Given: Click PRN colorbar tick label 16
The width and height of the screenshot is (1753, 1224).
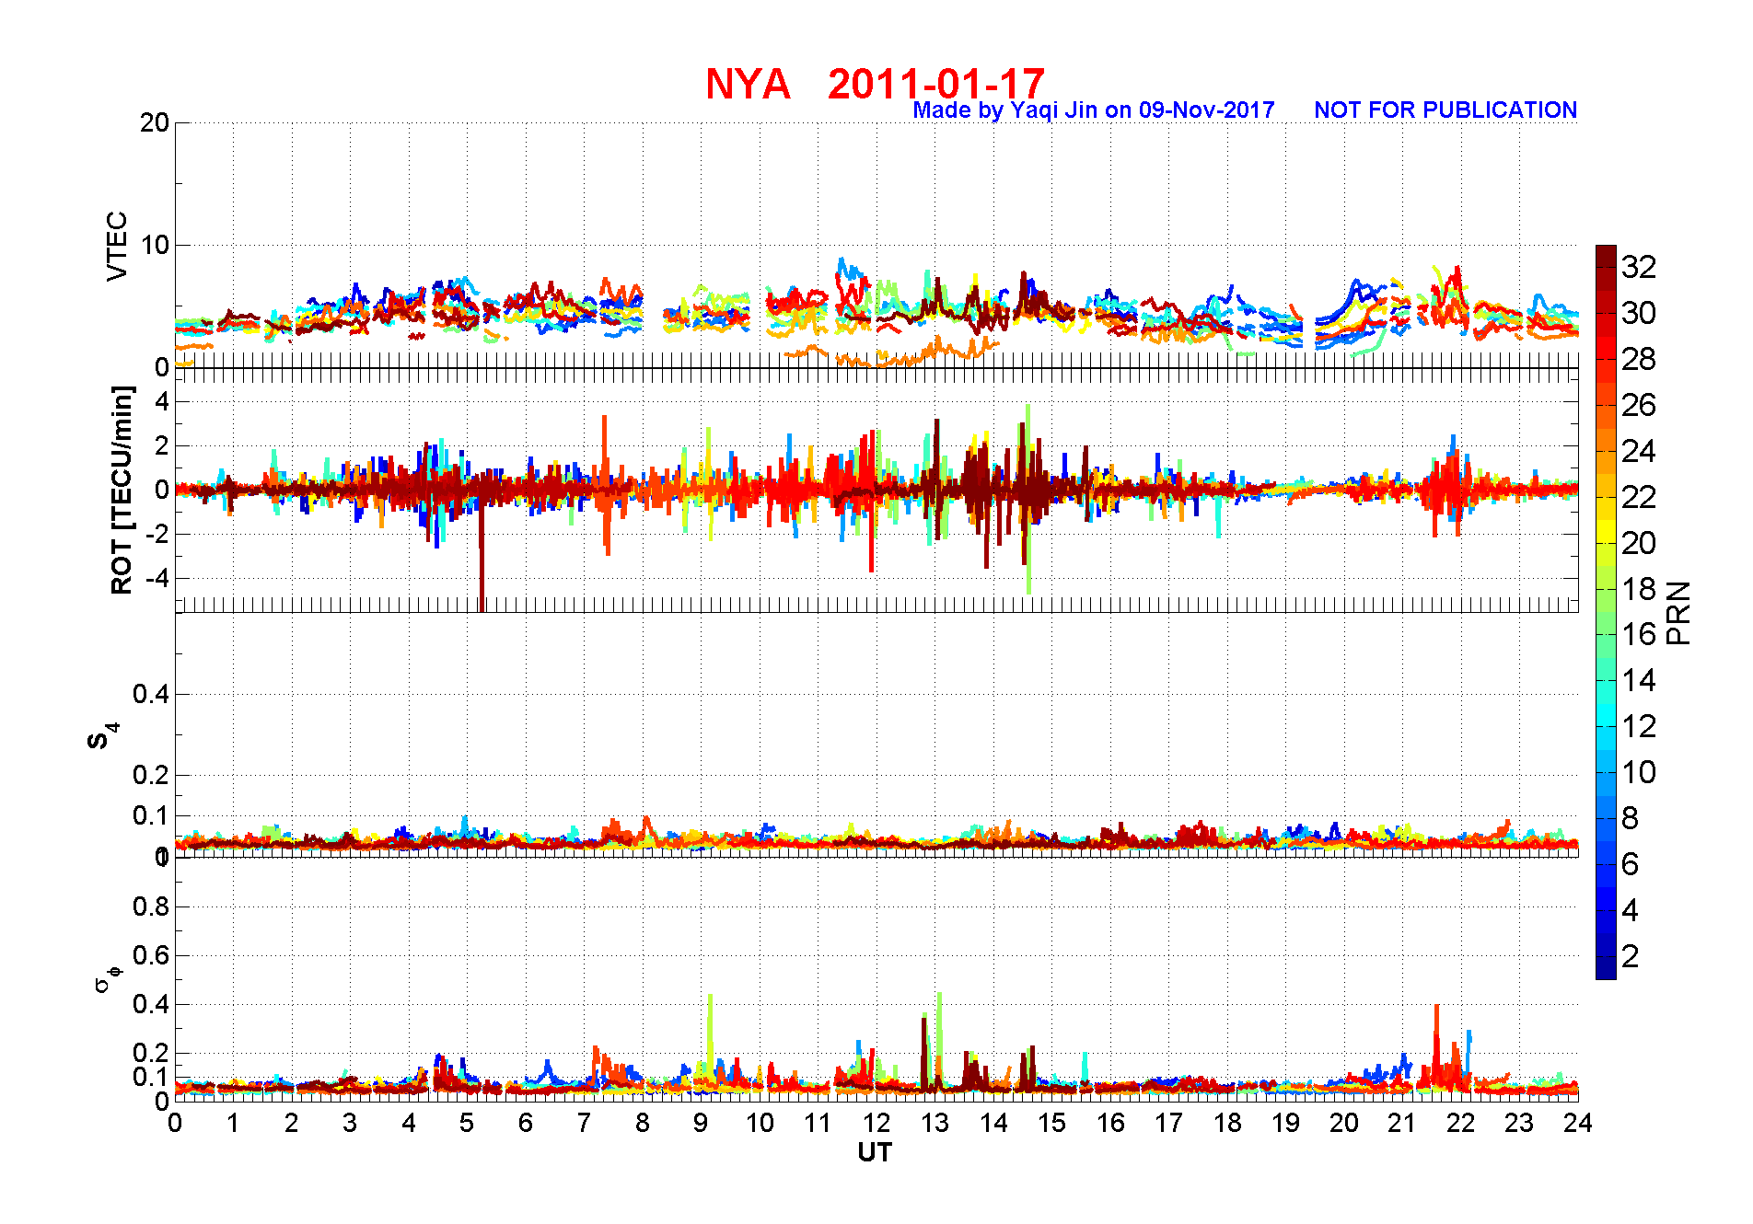Looking at the screenshot, I should tap(1639, 634).
